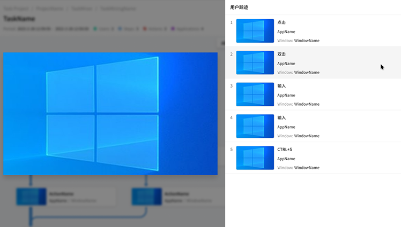
Task: Select the 输入 label in step 4
Action: click(x=281, y=118)
